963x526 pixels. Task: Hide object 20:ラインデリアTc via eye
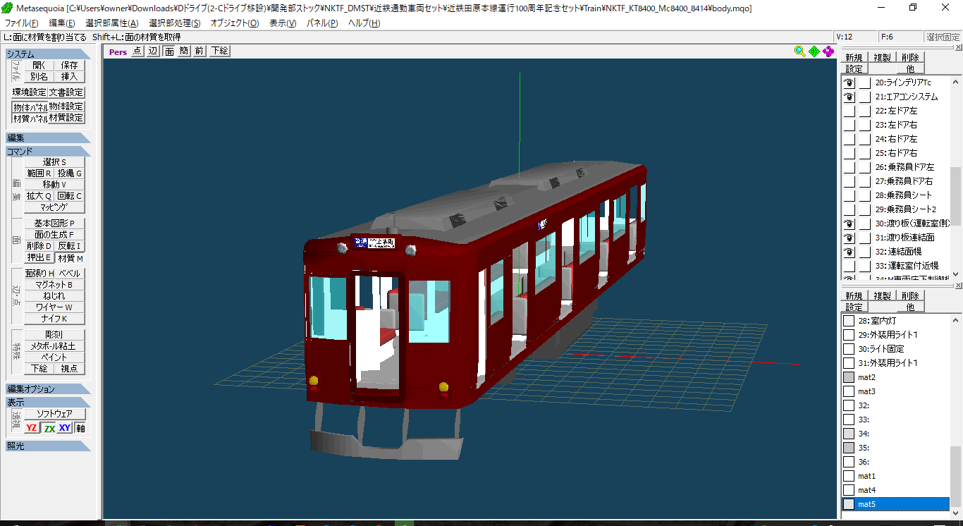(x=849, y=82)
